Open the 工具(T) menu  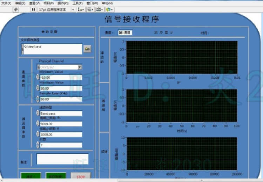tap(77, 3)
